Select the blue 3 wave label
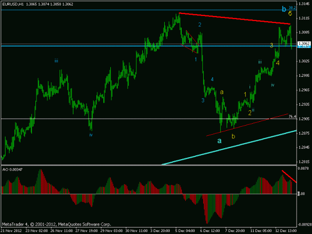 (203, 100)
